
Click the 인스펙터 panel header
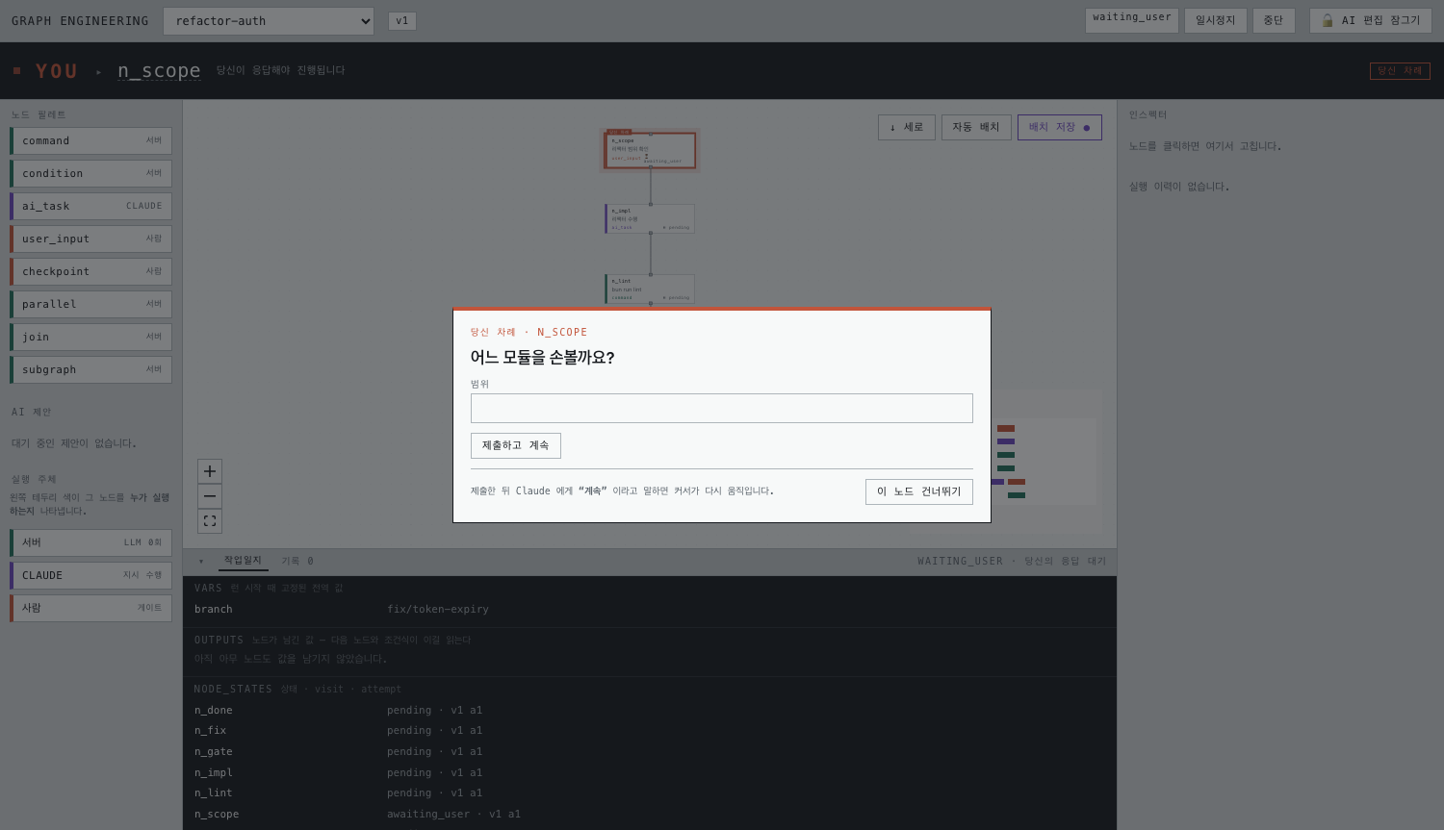coord(1148,114)
